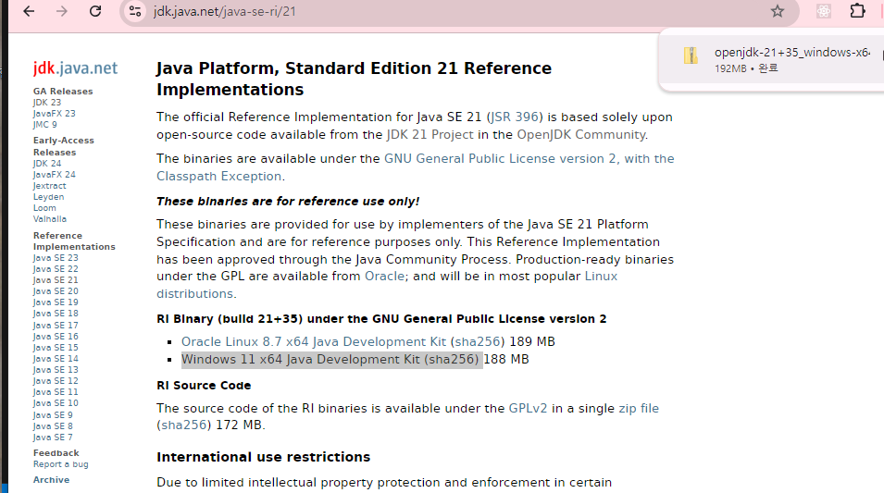Download the source code zip file
The width and height of the screenshot is (884, 493).
639,409
